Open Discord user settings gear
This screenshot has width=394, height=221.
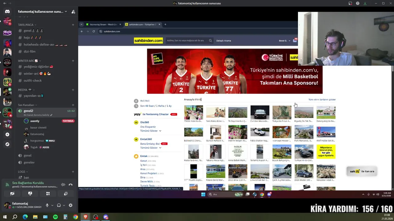(x=70, y=205)
